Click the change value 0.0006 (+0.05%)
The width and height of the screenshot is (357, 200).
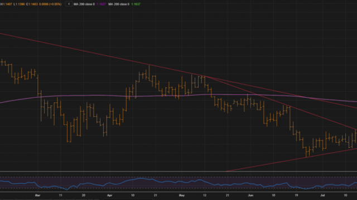point(50,4)
